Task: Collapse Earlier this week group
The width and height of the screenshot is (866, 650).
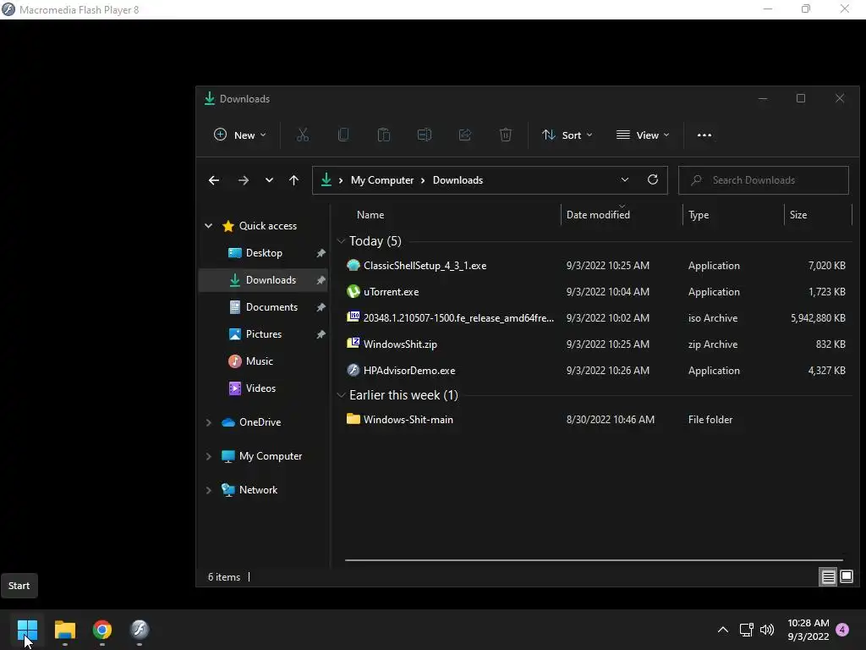Action: (342, 395)
